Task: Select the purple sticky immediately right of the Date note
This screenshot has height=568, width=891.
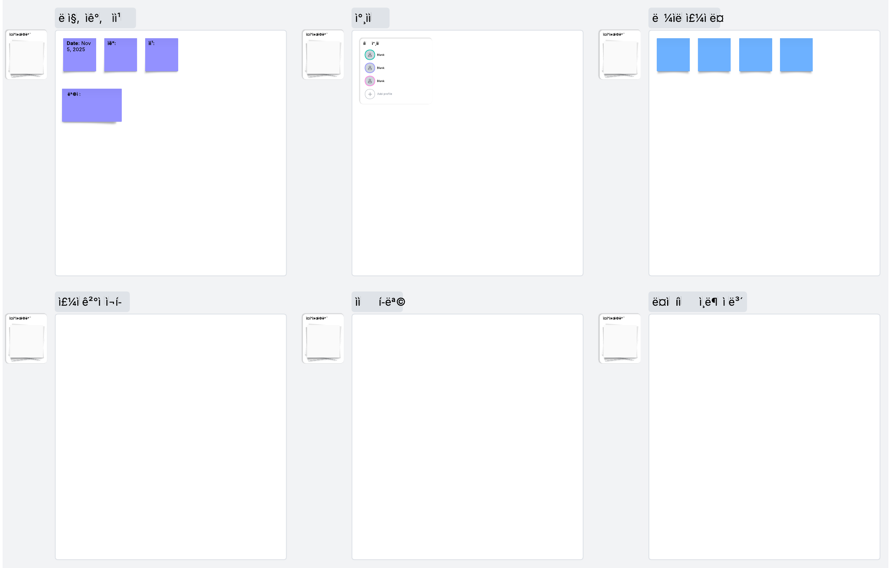Action: click(x=121, y=55)
